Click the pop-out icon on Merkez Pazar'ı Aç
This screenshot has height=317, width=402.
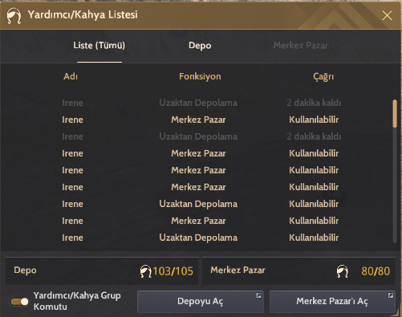pyautogui.click(x=391, y=295)
